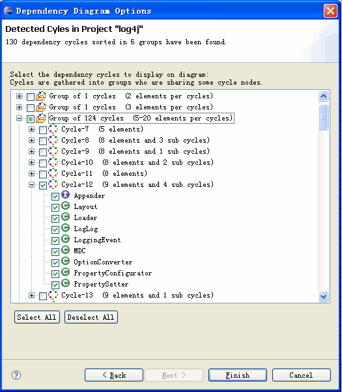Screen dimensions: 342x392
Task: Expand the Cycle-9 node
Action: pos(31,151)
